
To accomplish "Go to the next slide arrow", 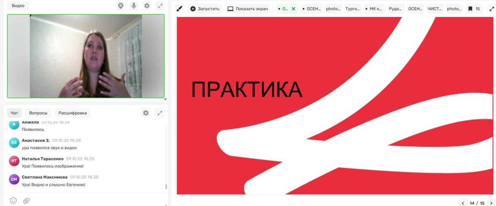I will 490,203.
